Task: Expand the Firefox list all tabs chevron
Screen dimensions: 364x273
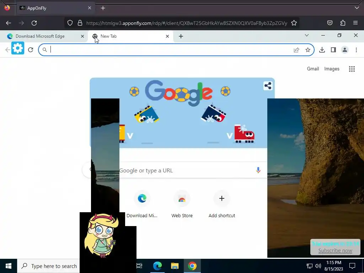Action: (357, 8)
